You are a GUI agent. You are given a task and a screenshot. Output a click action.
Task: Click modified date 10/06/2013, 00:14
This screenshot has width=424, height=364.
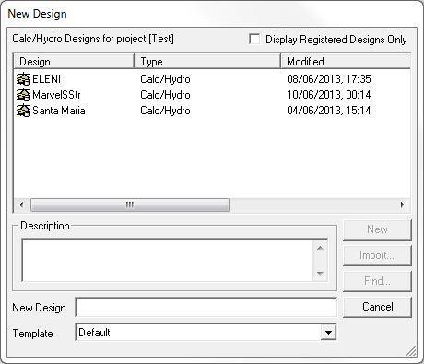tap(329, 95)
